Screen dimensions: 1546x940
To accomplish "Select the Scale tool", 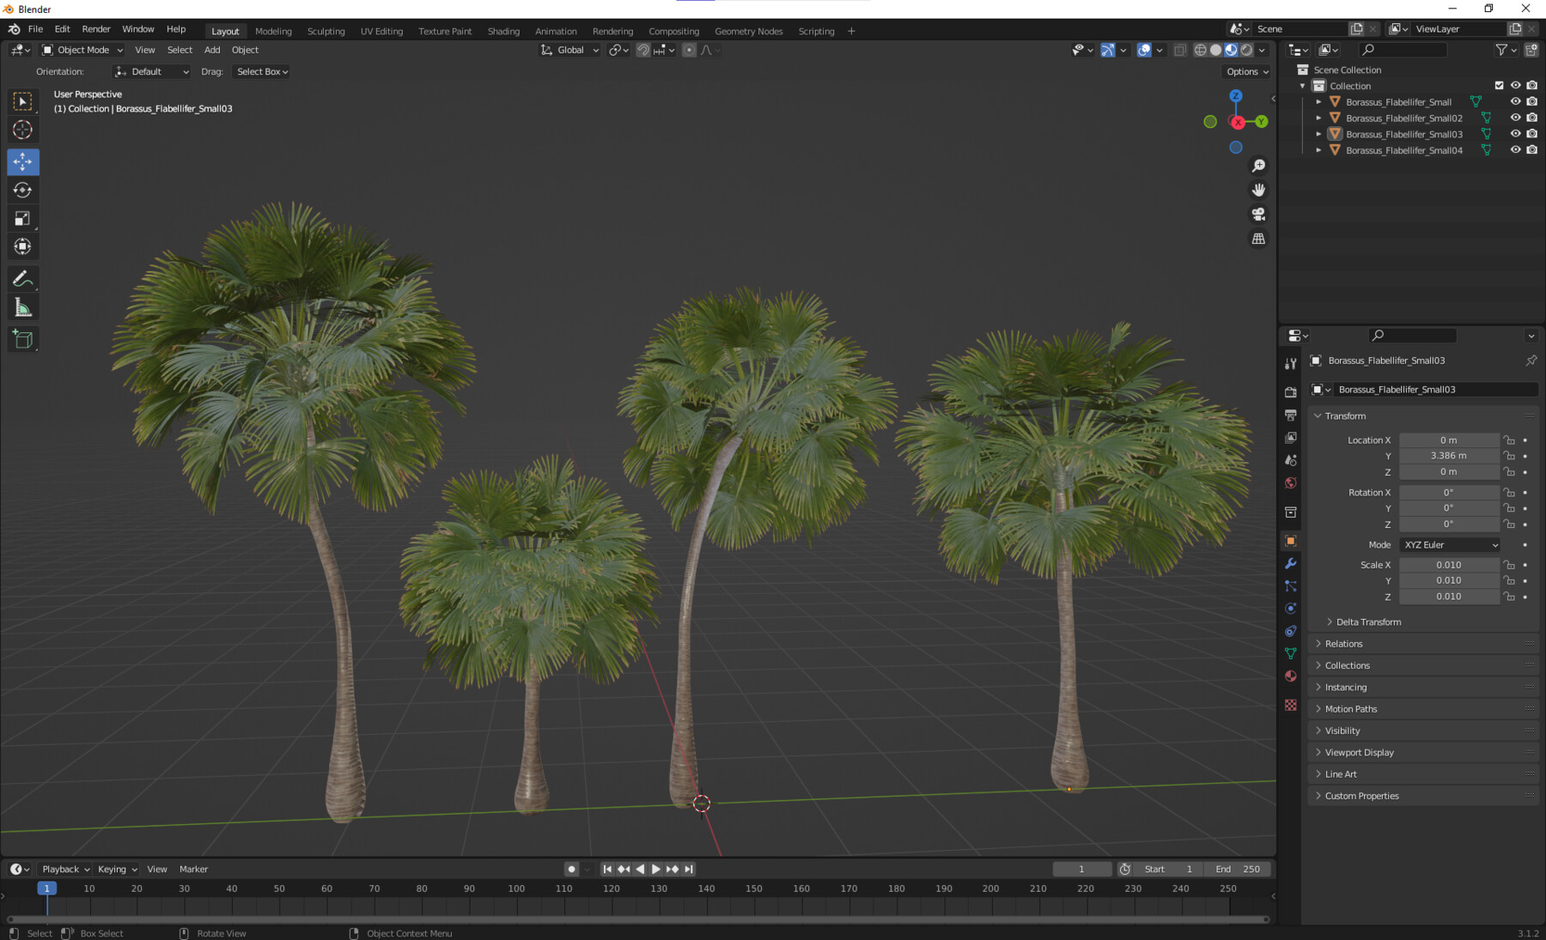I will [23, 218].
